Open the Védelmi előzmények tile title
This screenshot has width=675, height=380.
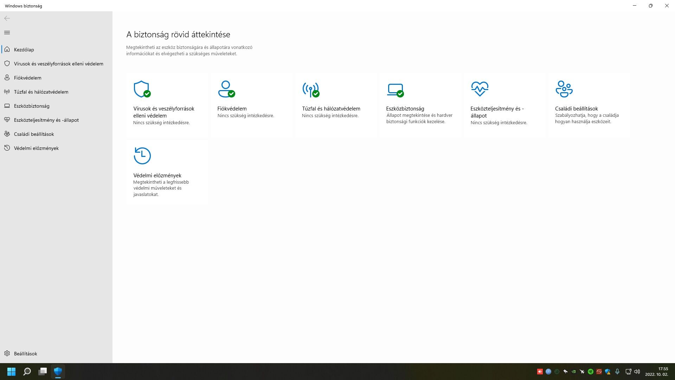pos(157,175)
